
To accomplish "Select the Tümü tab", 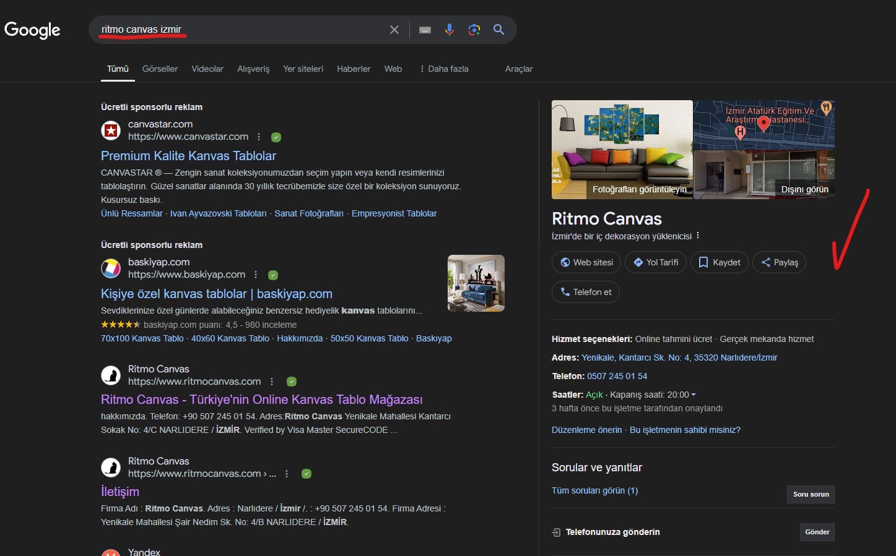I will [x=118, y=69].
